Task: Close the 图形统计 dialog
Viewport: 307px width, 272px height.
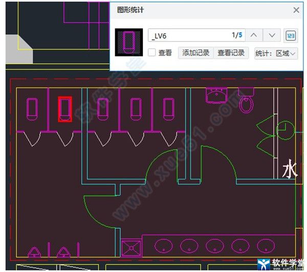Action: (x=296, y=10)
